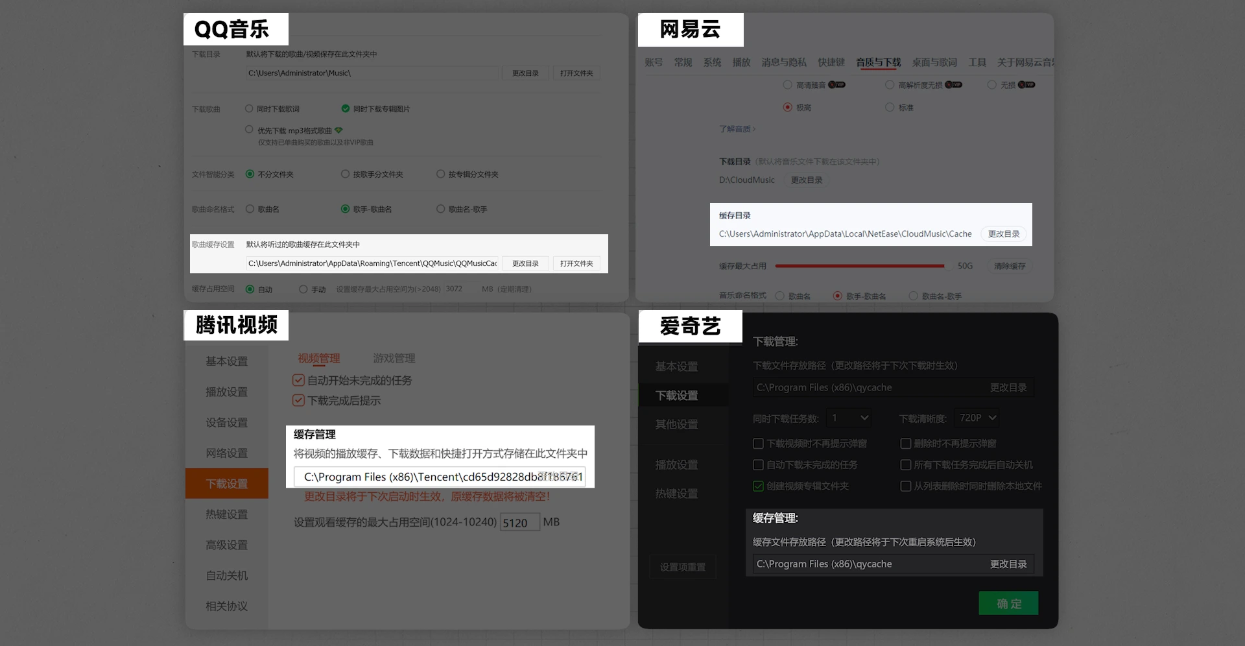Toggle 自动开始未完成的任务 checkbox

click(298, 381)
